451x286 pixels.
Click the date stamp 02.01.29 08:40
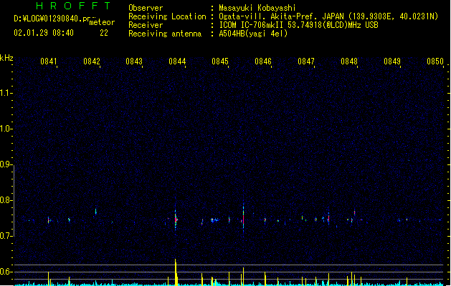click(44, 33)
